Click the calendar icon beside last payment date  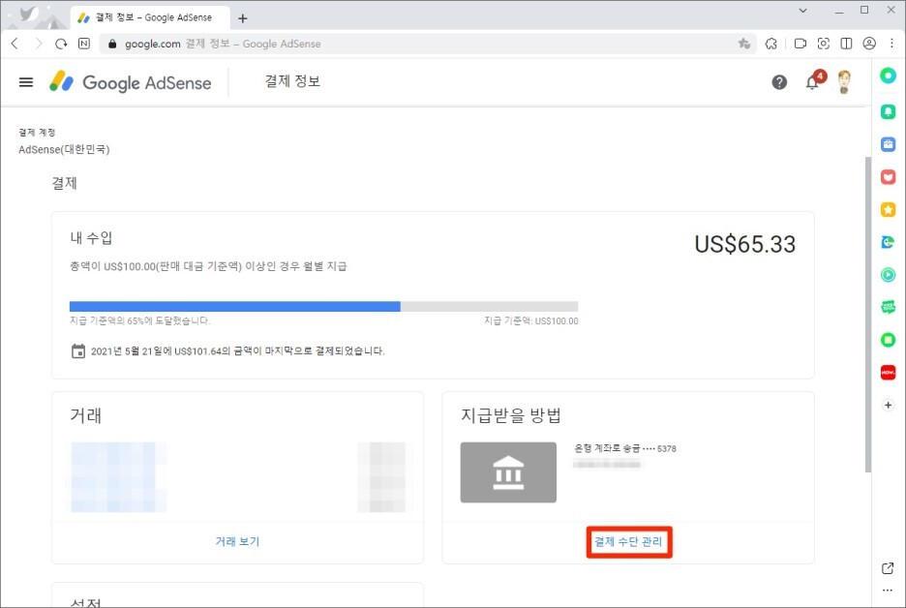pos(78,350)
